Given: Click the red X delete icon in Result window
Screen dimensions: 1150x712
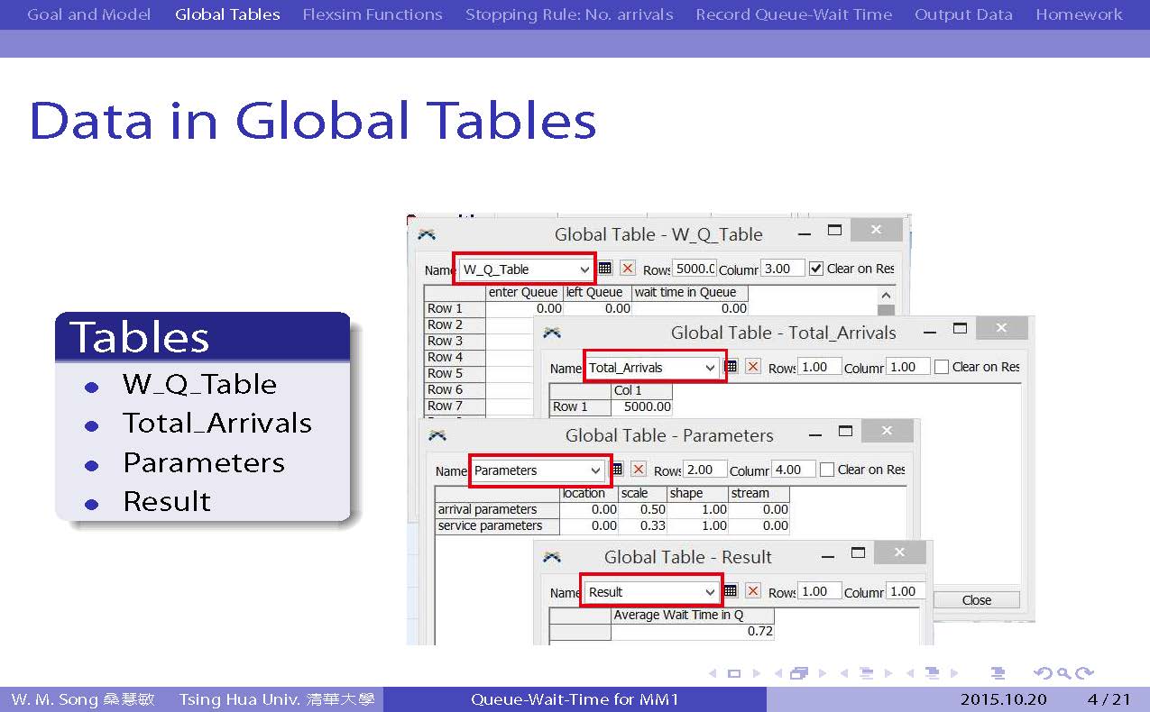Looking at the screenshot, I should [x=753, y=591].
